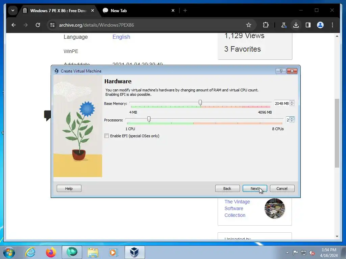Open Chrome Labs flask icon
This screenshot has width=346, height=259.
[x=284, y=25]
